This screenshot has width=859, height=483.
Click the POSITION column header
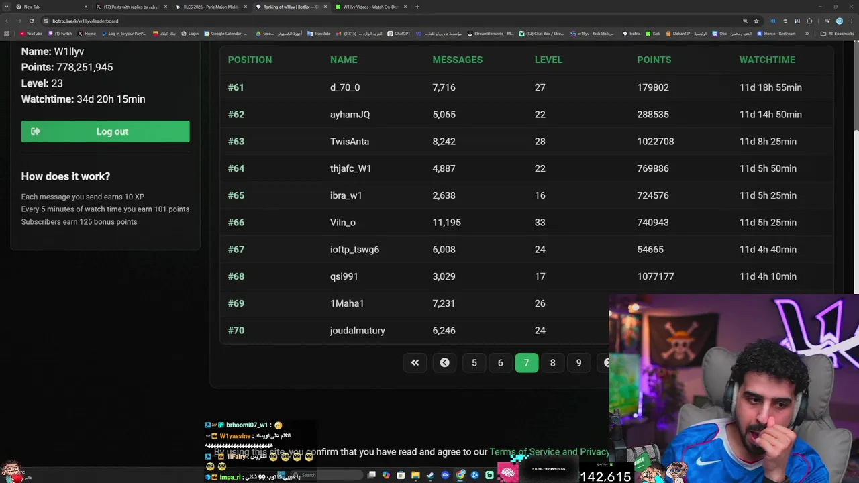tap(250, 60)
